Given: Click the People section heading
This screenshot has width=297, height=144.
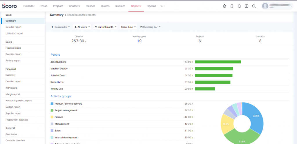Looking at the screenshot, I should coord(55,54).
